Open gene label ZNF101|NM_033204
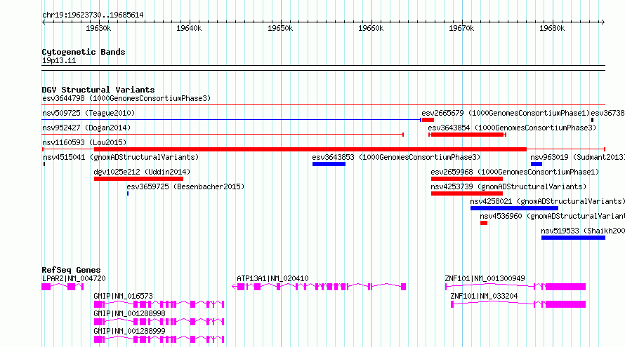The height and width of the screenshot is (347, 625). pos(484,296)
